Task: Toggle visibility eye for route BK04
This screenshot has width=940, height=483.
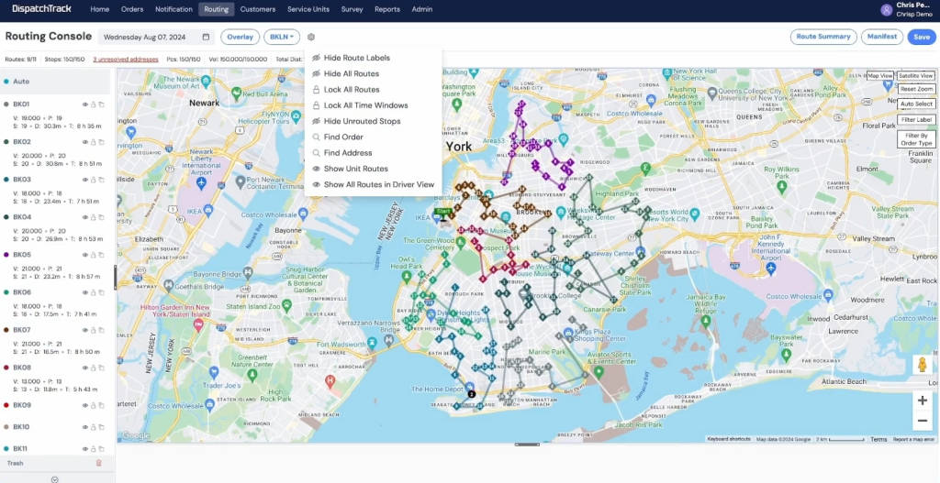Action: point(85,217)
